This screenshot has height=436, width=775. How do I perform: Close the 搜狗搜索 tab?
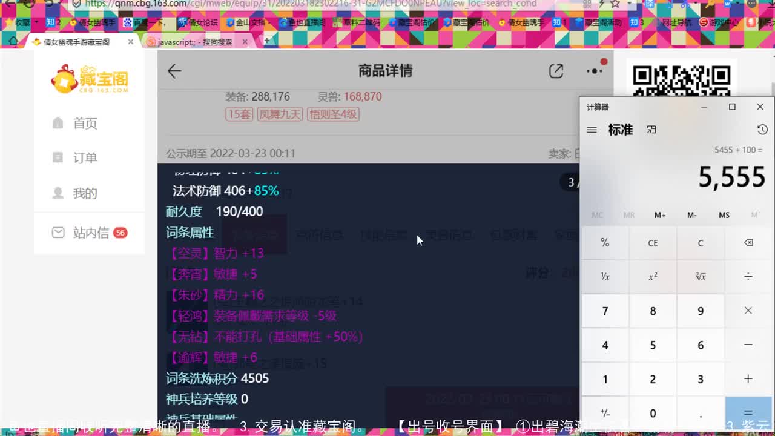[245, 42]
